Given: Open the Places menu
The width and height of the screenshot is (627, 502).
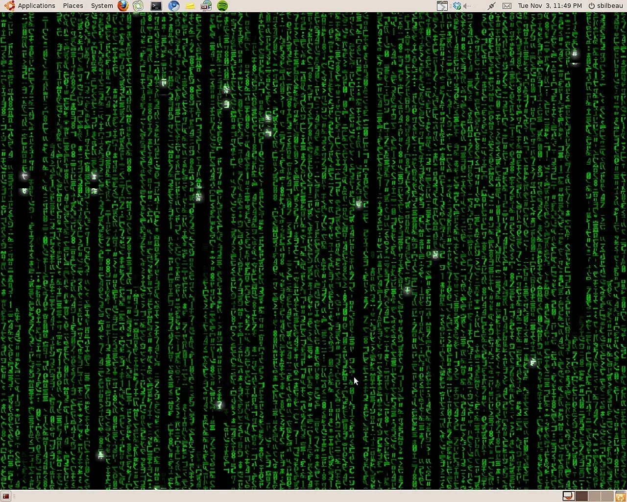Looking at the screenshot, I should [x=73, y=6].
